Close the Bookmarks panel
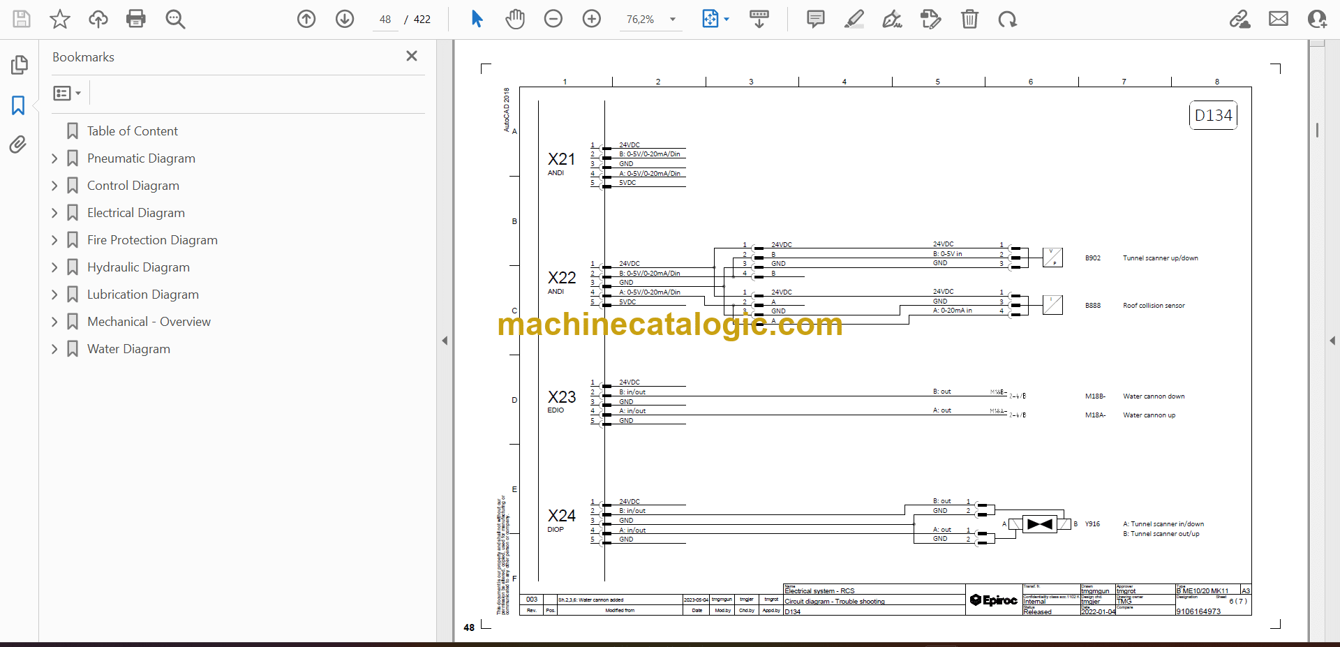Screen dimensions: 1340x647 coord(412,56)
